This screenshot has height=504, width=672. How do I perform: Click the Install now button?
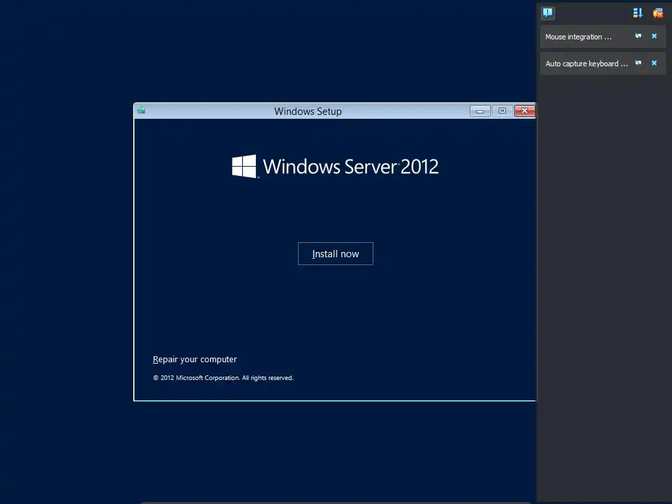click(335, 254)
